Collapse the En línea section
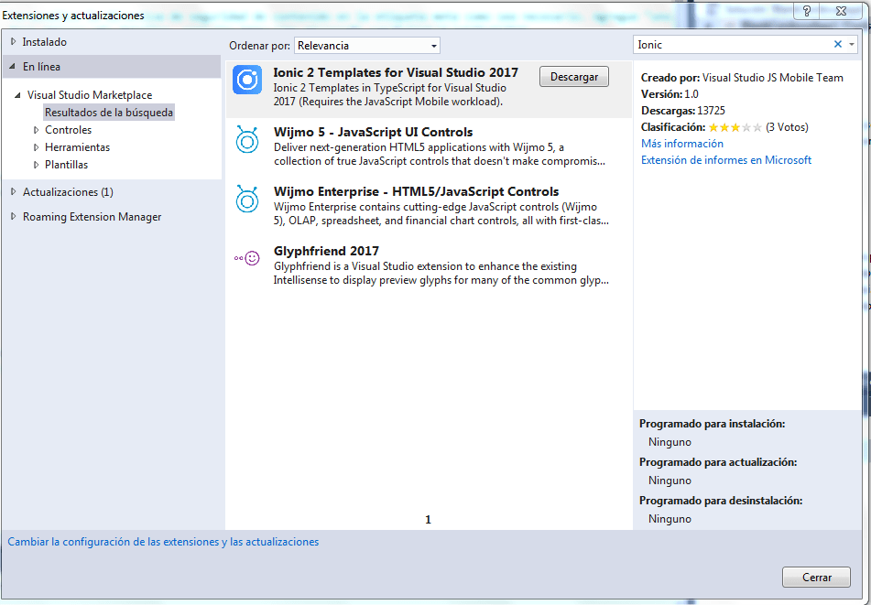Image resolution: width=871 pixels, height=605 pixels. 13,67
